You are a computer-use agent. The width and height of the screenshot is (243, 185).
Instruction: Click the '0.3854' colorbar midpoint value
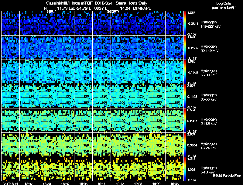192,145
